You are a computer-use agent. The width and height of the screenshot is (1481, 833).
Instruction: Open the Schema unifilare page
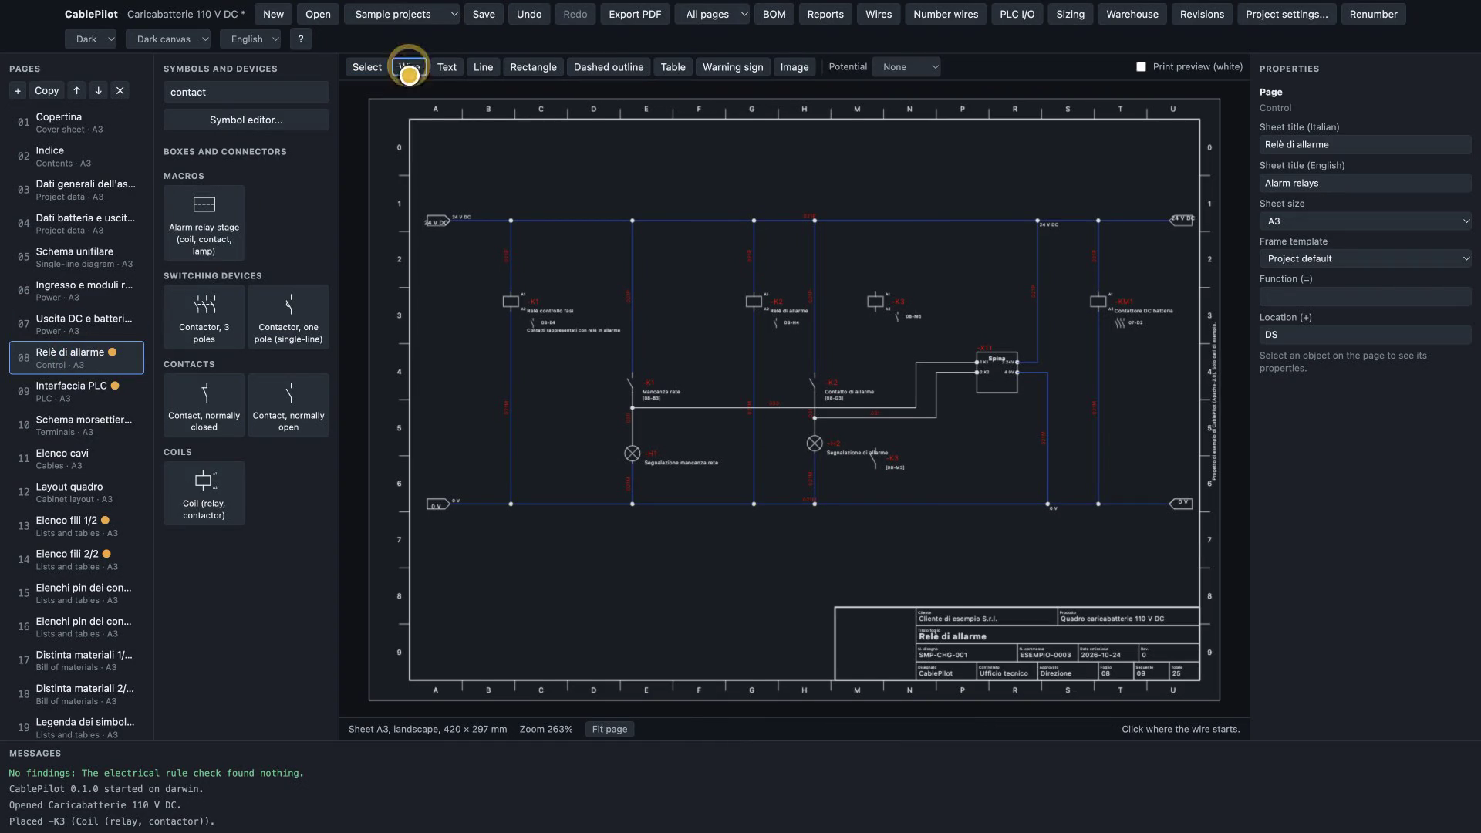click(x=76, y=258)
